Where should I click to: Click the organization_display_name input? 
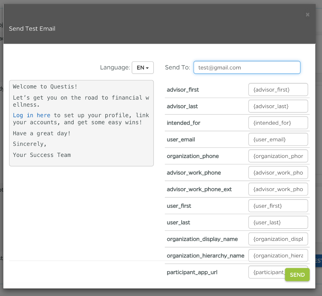click(278, 239)
